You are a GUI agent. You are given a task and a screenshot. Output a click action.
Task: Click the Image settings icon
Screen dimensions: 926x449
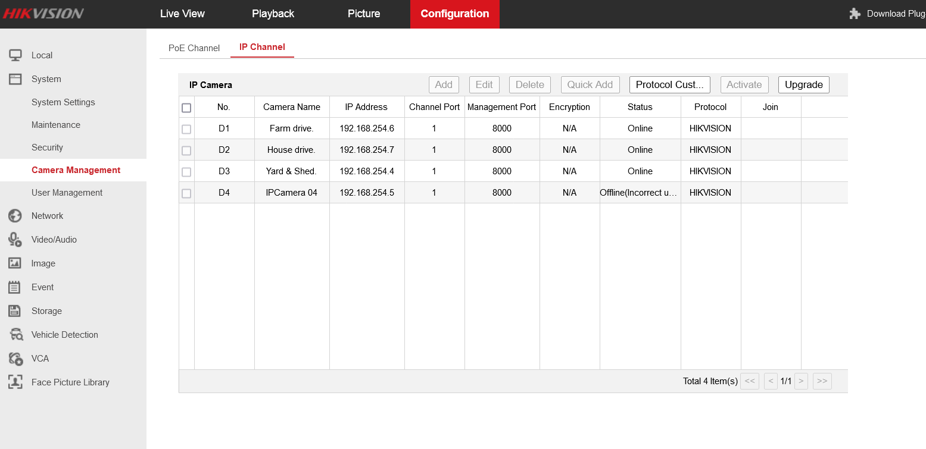pyautogui.click(x=15, y=263)
